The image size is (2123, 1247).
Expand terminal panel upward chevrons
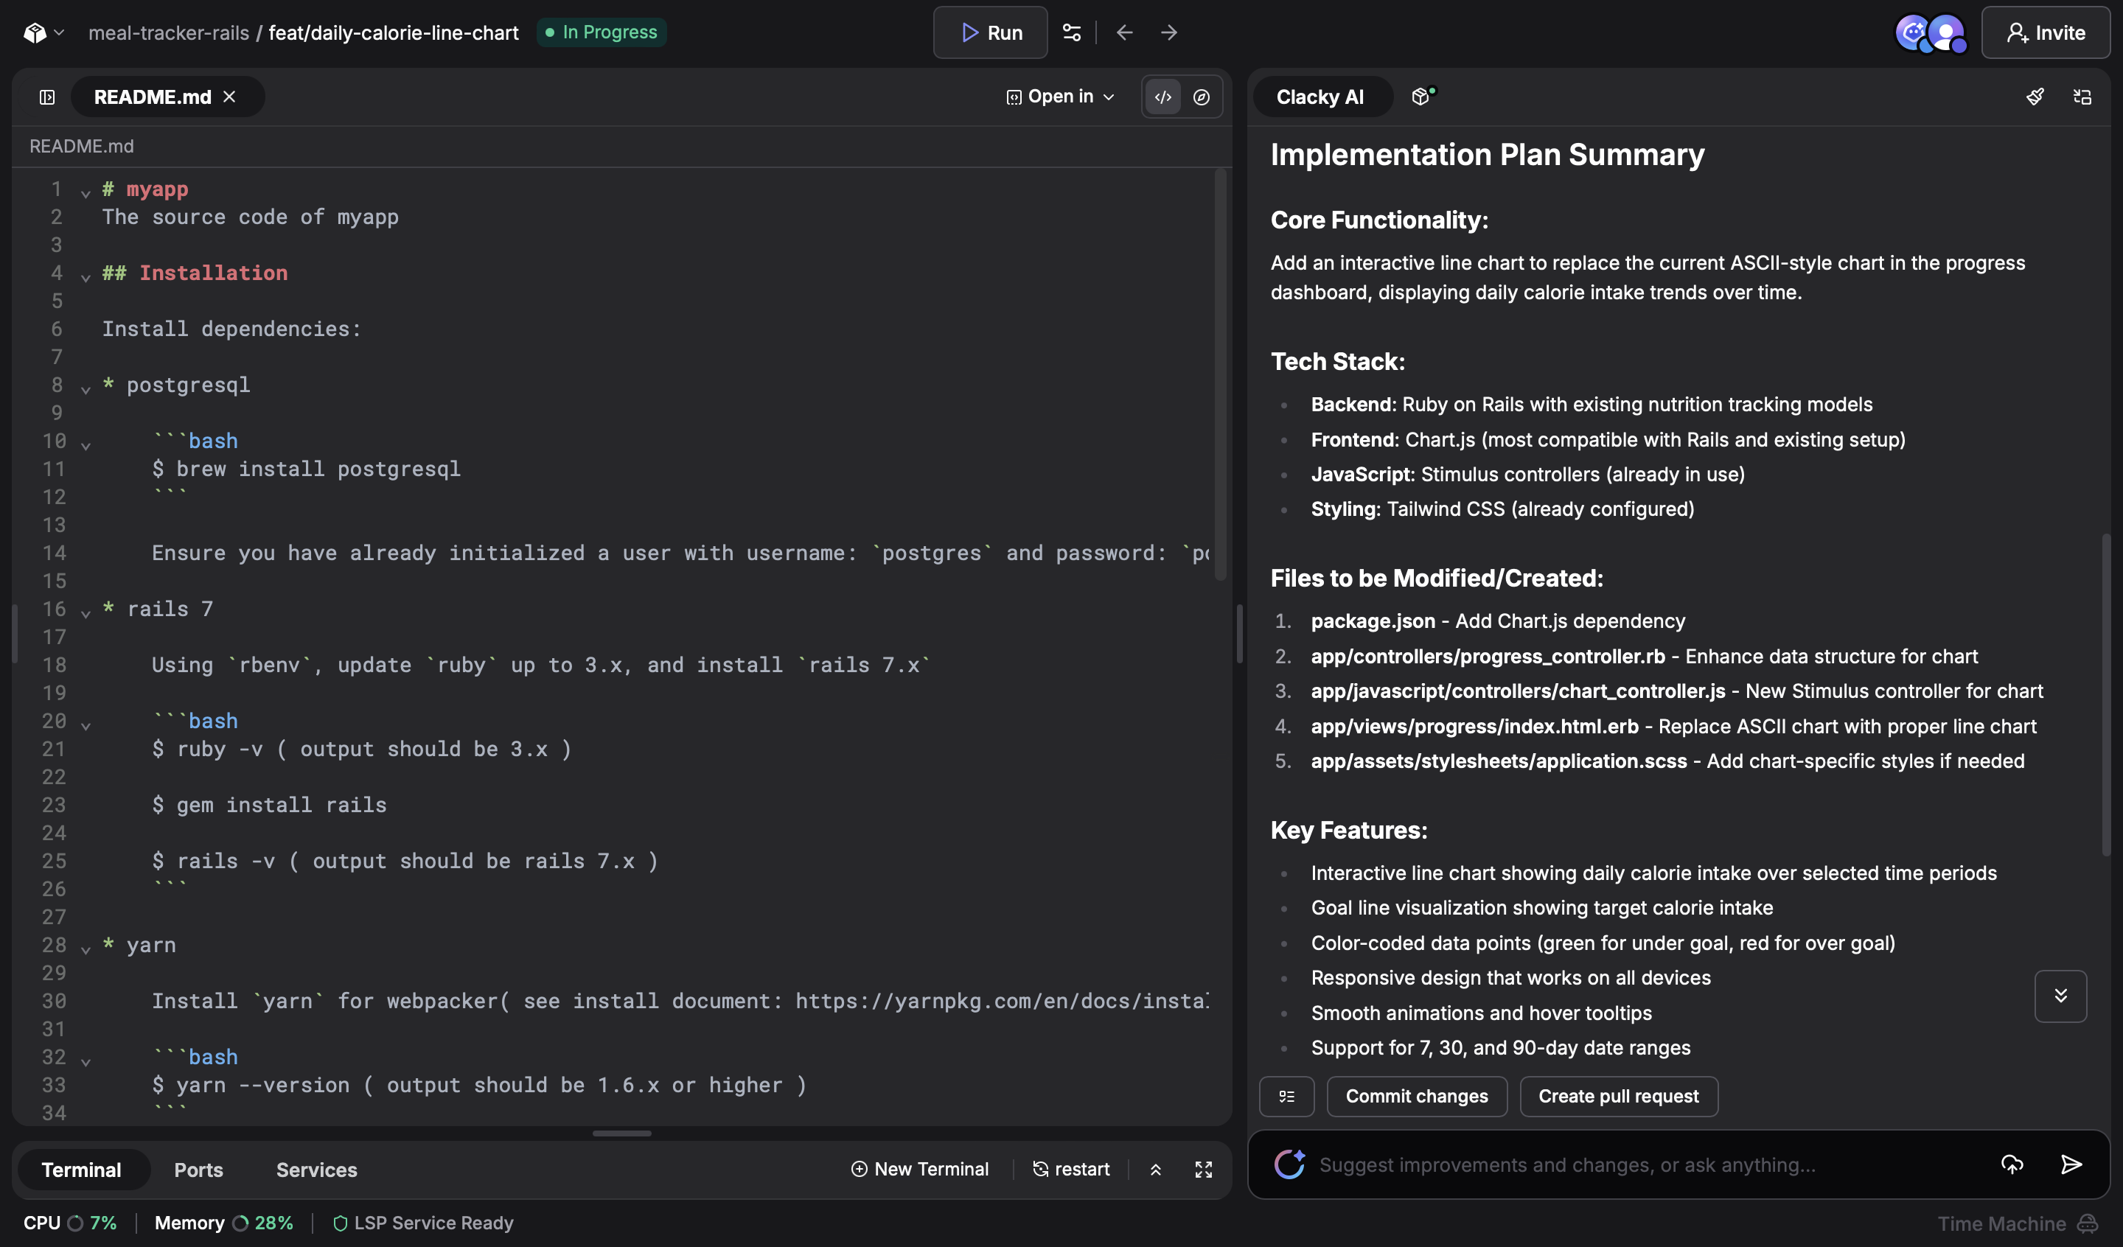(1156, 1170)
